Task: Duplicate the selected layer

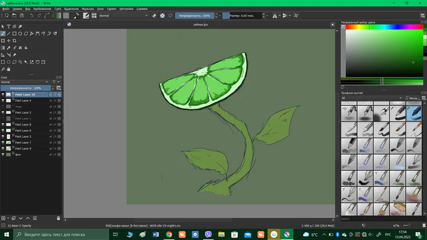Action: pos(13,218)
